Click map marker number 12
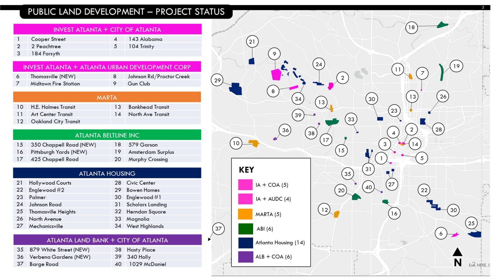This screenshot has width=493, height=278. tap(324, 210)
